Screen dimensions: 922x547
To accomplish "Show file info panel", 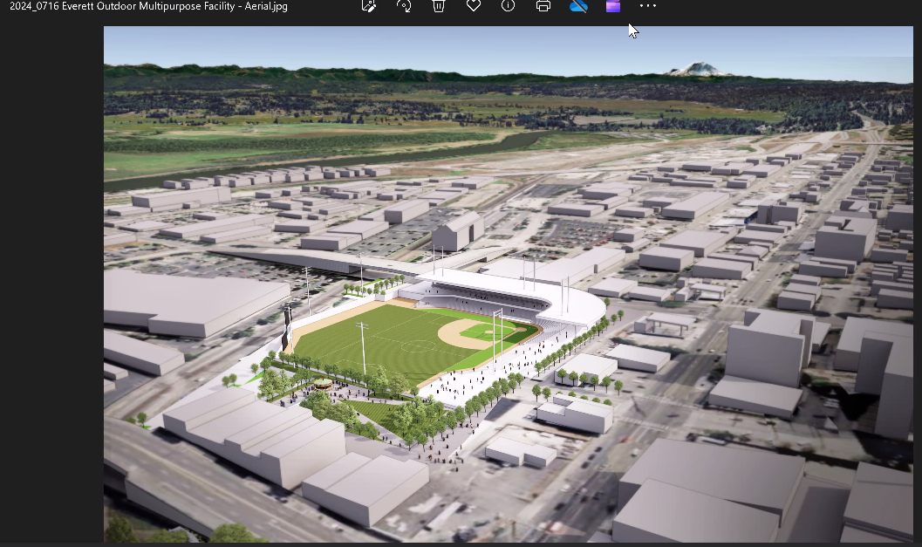I will click(509, 6).
